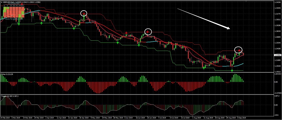Click the 1.28030 price scale label

pos(277,31)
